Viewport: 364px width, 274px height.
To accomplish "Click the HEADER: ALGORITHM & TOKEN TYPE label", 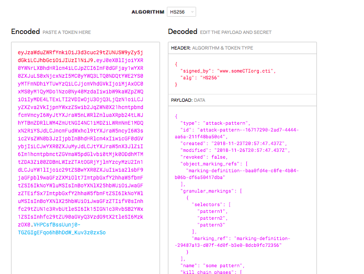I will pos(212,48).
